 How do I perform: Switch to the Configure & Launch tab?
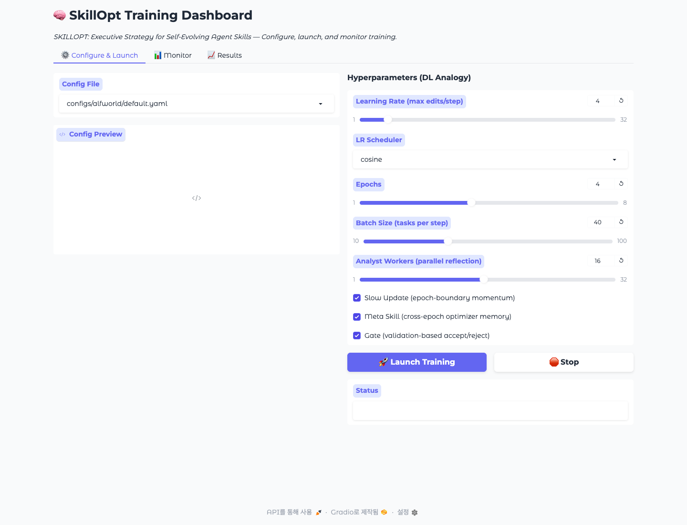click(x=99, y=55)
